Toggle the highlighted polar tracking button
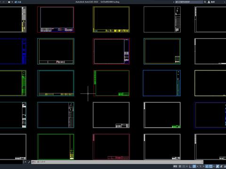 pyautogui.click(x=194, y=166)
